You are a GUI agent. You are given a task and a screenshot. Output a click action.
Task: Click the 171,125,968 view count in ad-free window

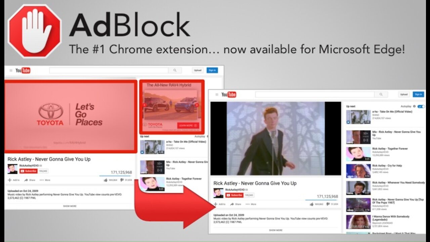pyautogui.click(x=328, y=197)
